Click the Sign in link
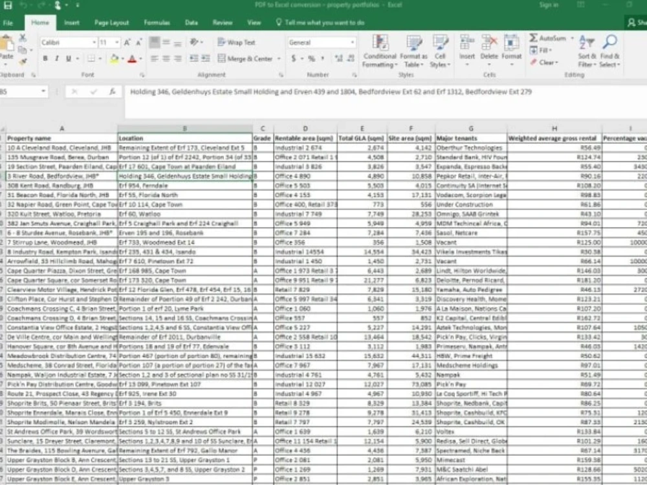Screen dimensions: 647x485 (x=549, y=5)
